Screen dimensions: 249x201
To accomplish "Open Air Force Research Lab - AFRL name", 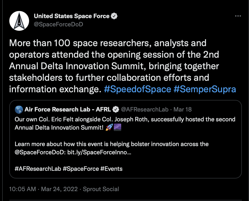I will click(68, 109).
